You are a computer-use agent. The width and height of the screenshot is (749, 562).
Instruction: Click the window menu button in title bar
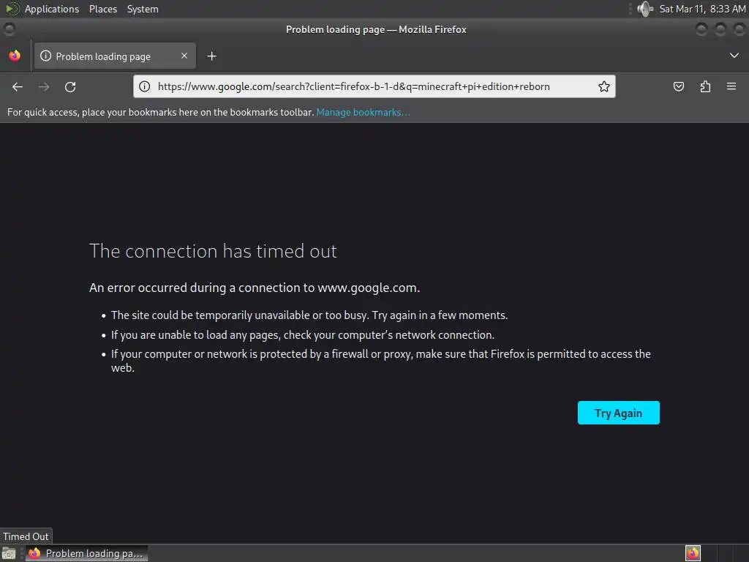[9, 29]
